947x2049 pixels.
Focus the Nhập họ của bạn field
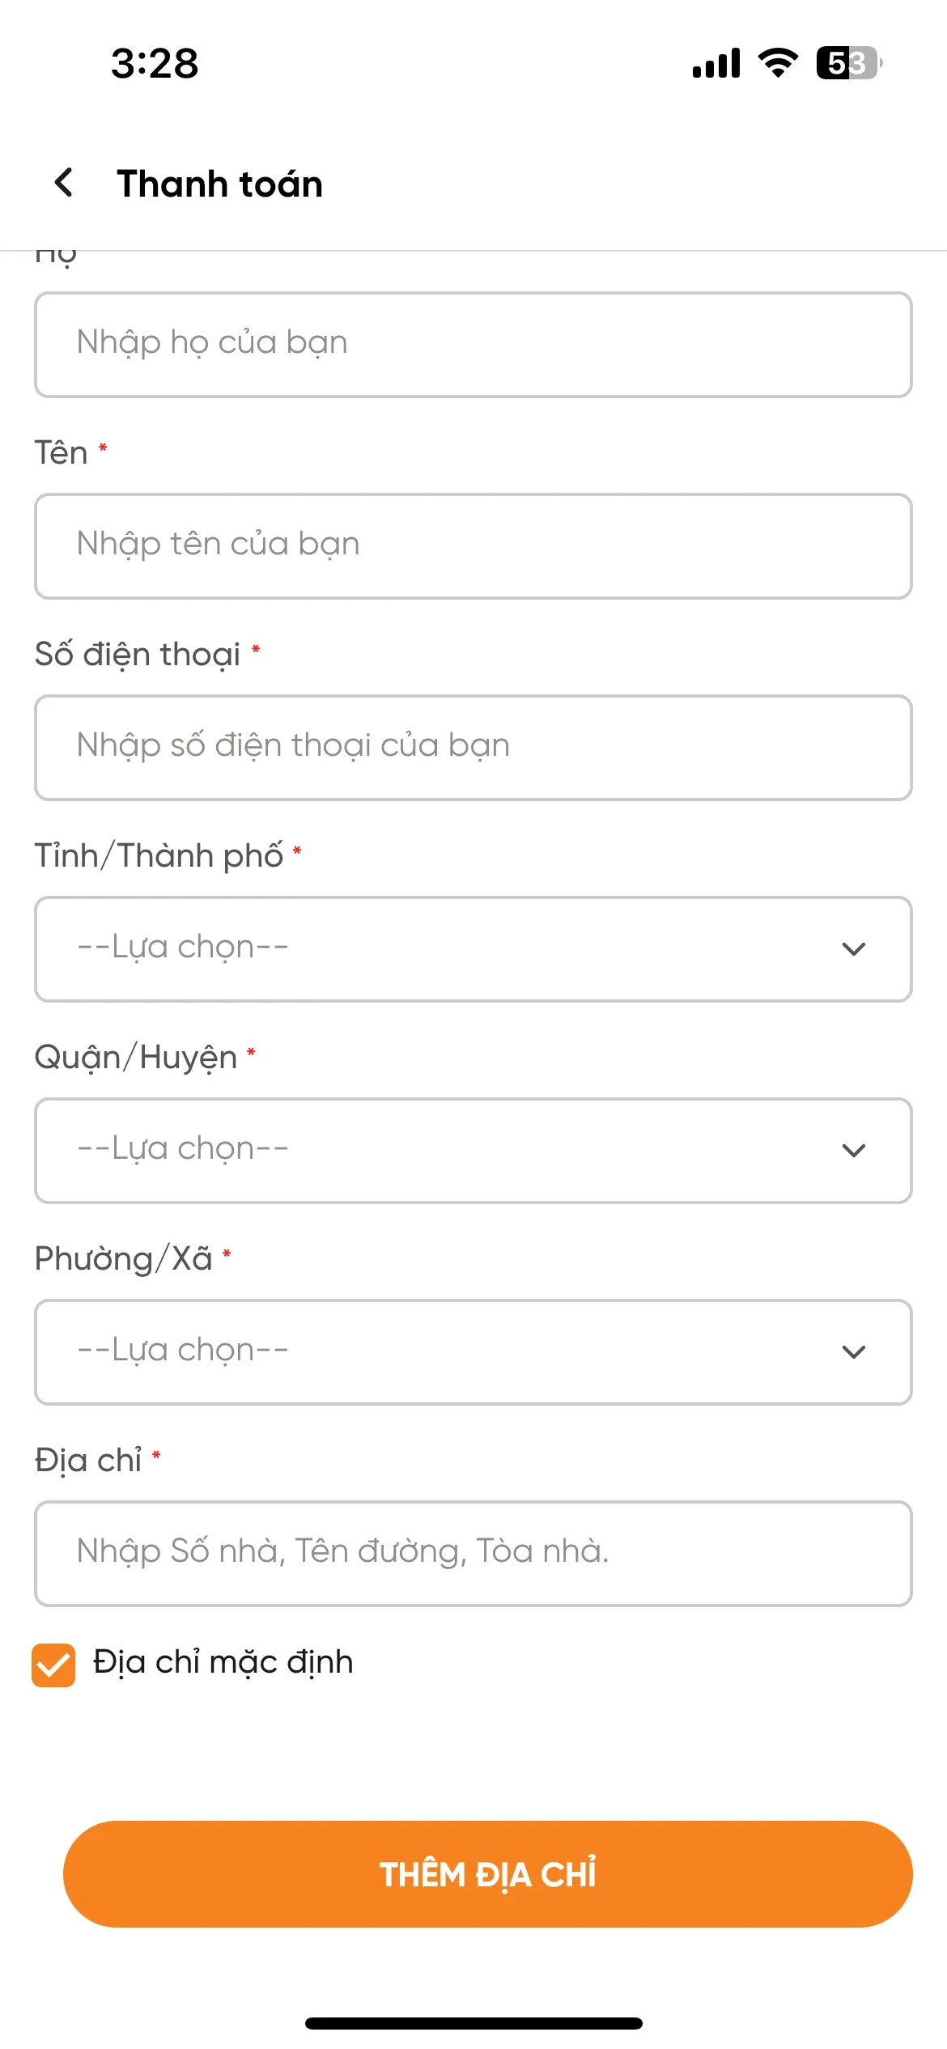click(x=473, y=344)
